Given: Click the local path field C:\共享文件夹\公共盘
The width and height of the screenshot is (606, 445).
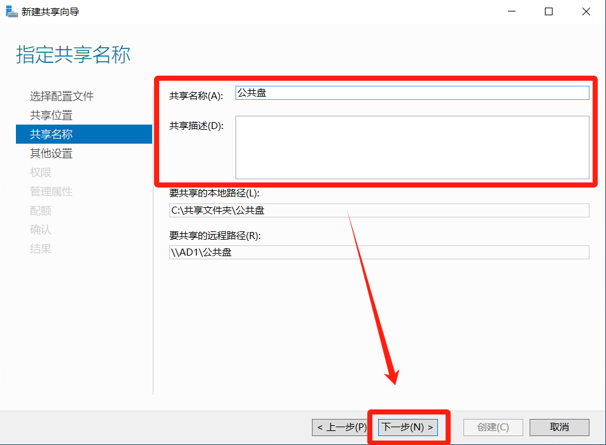Looking at the screenshot, I should tap(379, 210).
